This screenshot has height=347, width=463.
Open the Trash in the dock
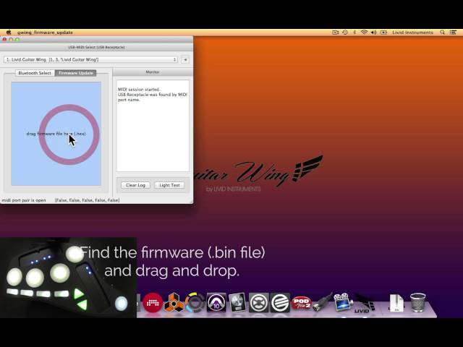[417, 302]
